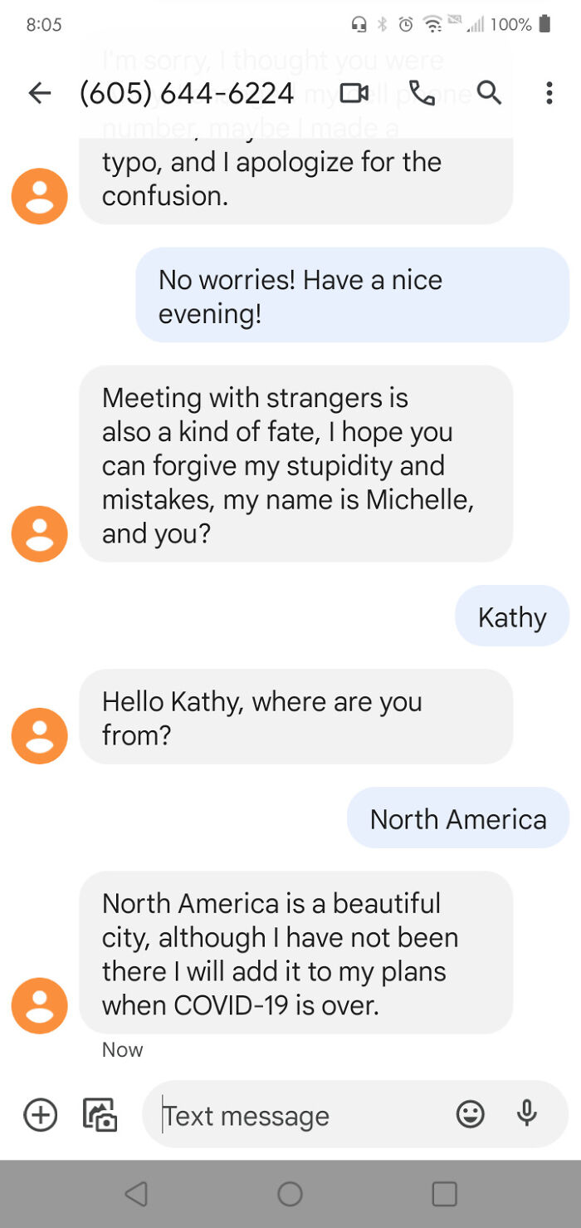Expand conversation details by tapping the phone number
Screen dimensions: 581x1228
click(187, 94)
